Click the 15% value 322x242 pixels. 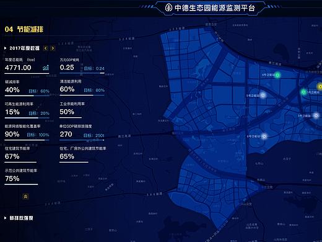tap(12, 112)
